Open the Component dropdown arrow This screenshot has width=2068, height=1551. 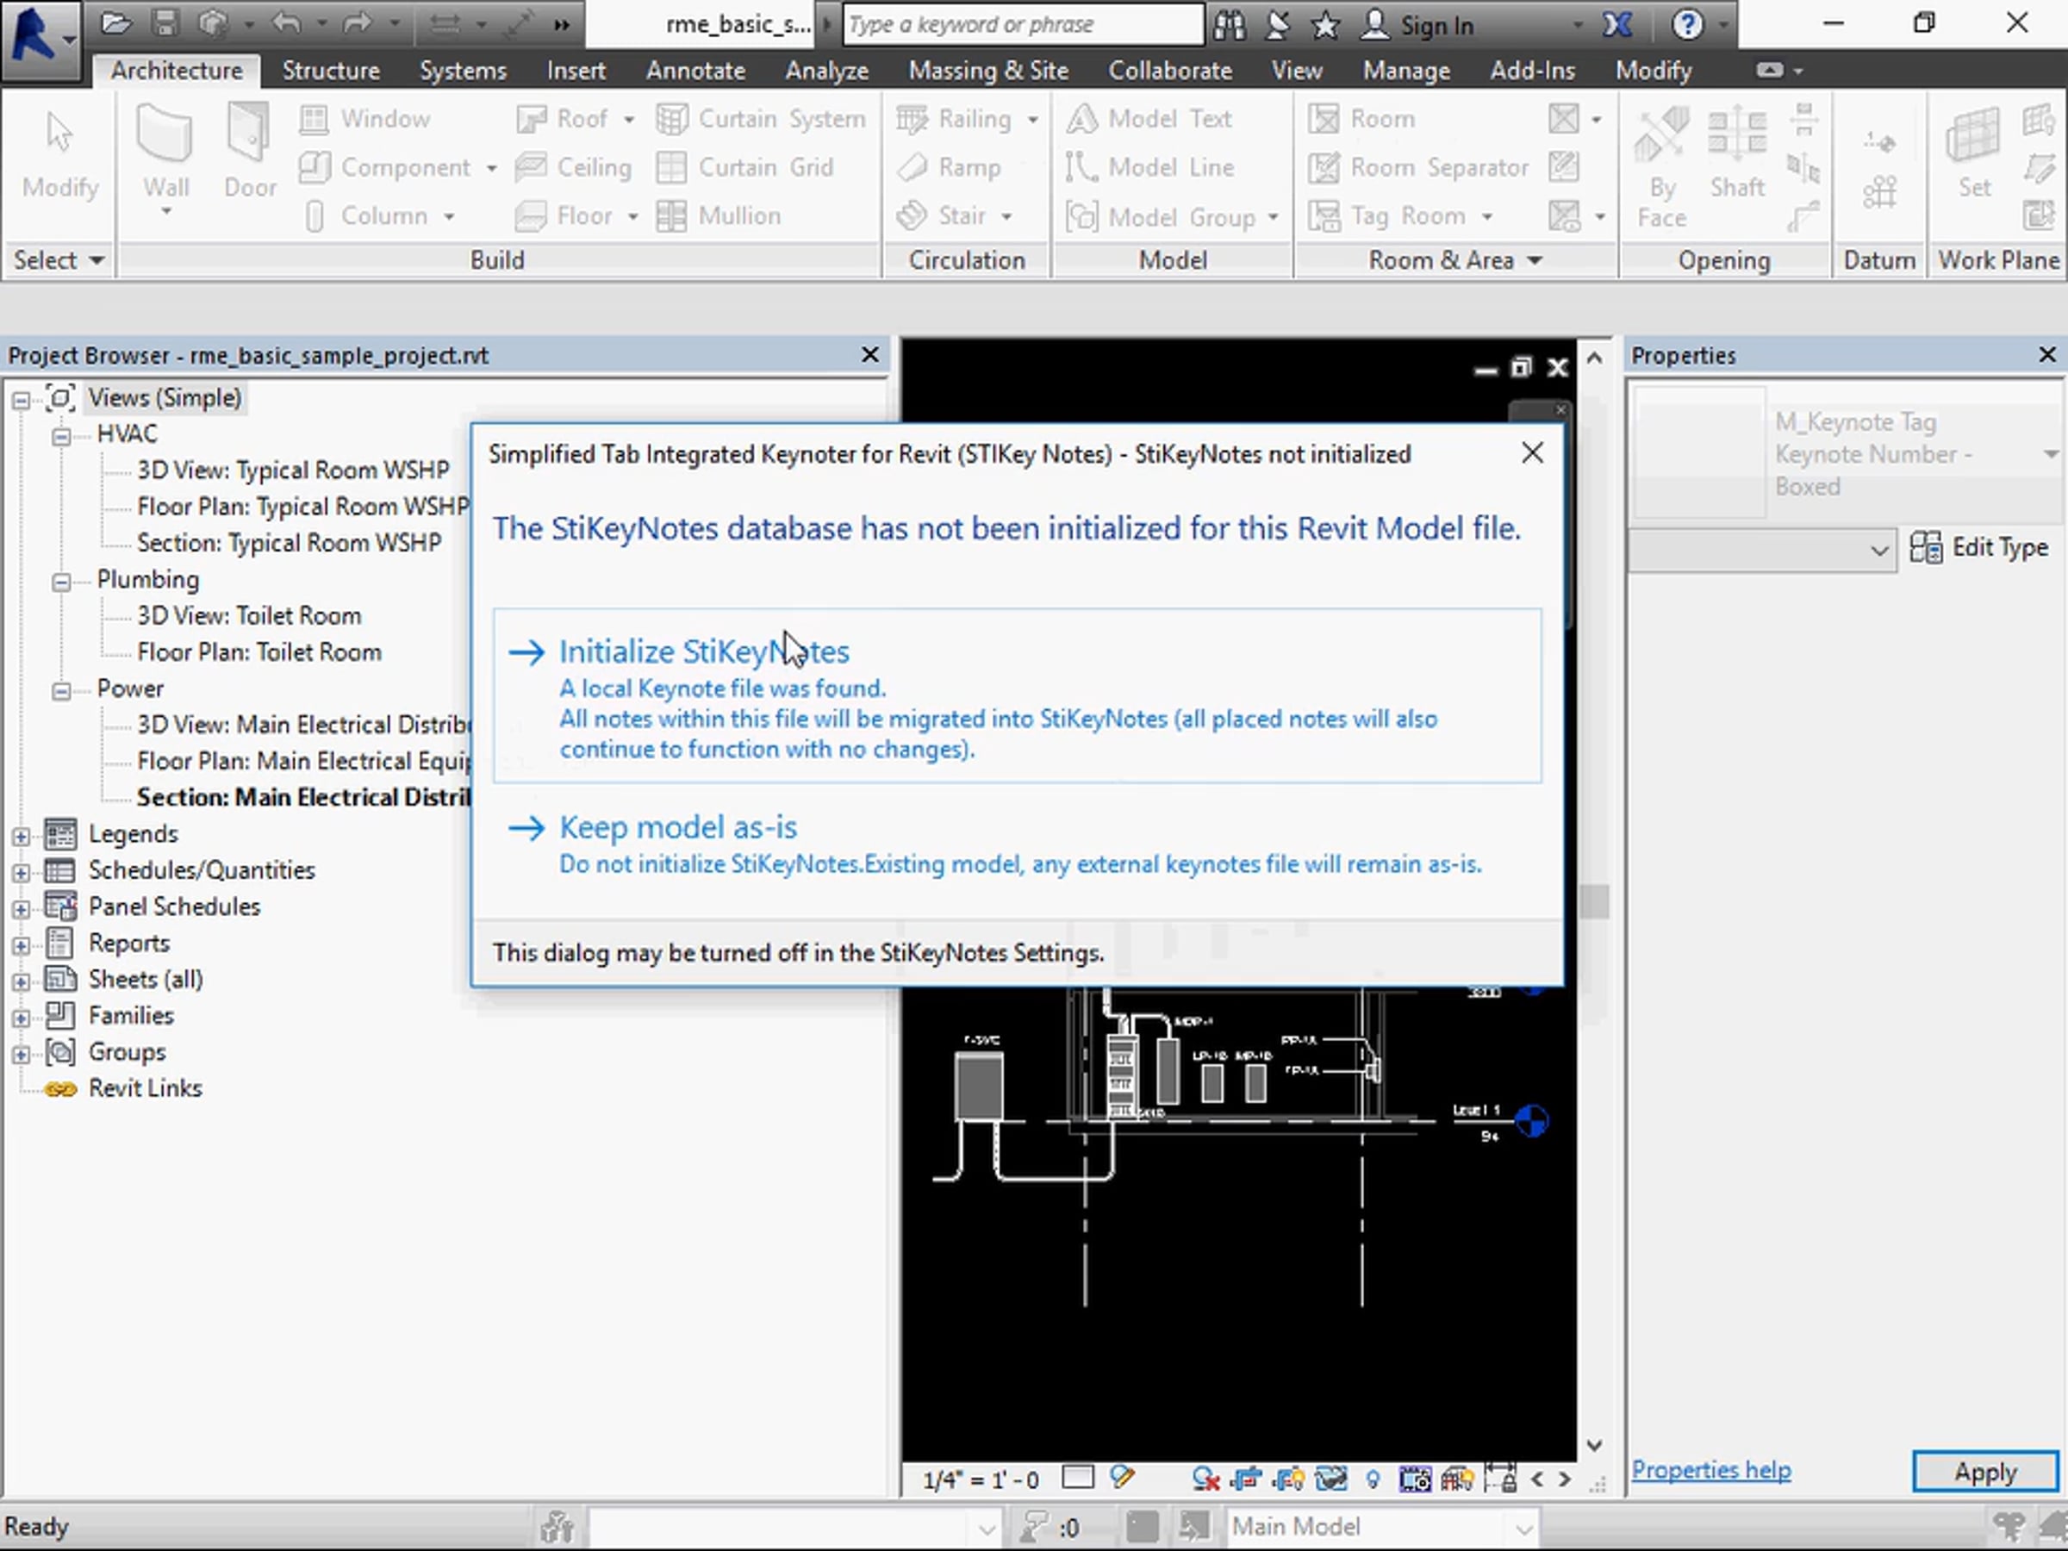[491, 168]
